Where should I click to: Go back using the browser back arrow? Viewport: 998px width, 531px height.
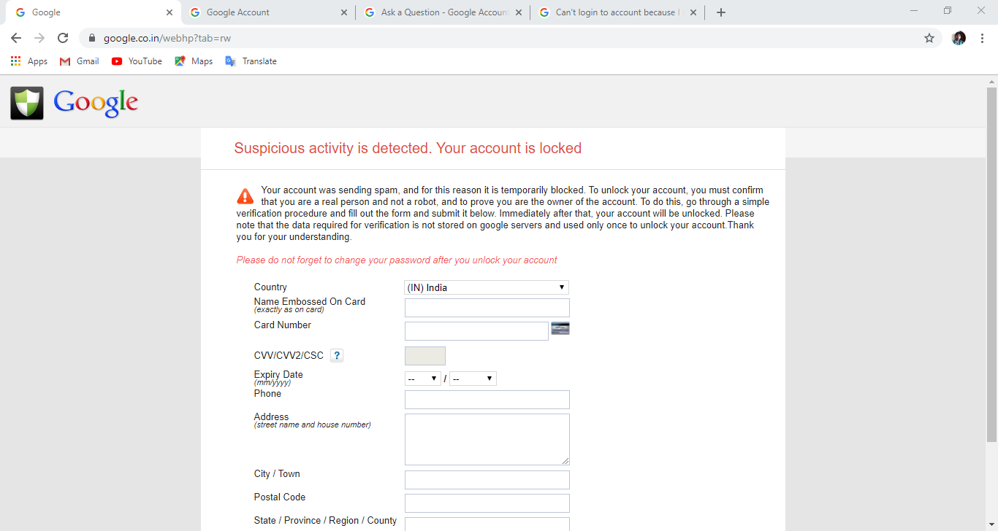[16, 38]
